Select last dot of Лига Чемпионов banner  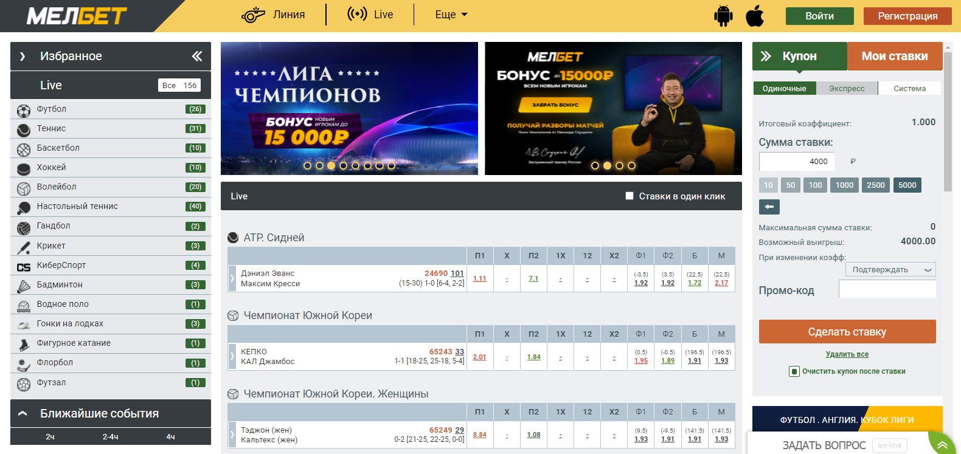click(392, 165)
